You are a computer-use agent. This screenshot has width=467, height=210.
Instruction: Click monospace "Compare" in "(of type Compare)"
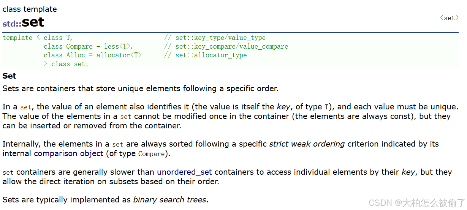(x=151, y=154)
